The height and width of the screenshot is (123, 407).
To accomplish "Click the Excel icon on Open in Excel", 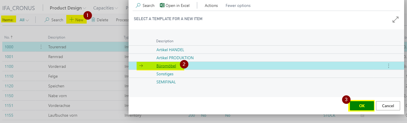I will click(x=162, y=5).
